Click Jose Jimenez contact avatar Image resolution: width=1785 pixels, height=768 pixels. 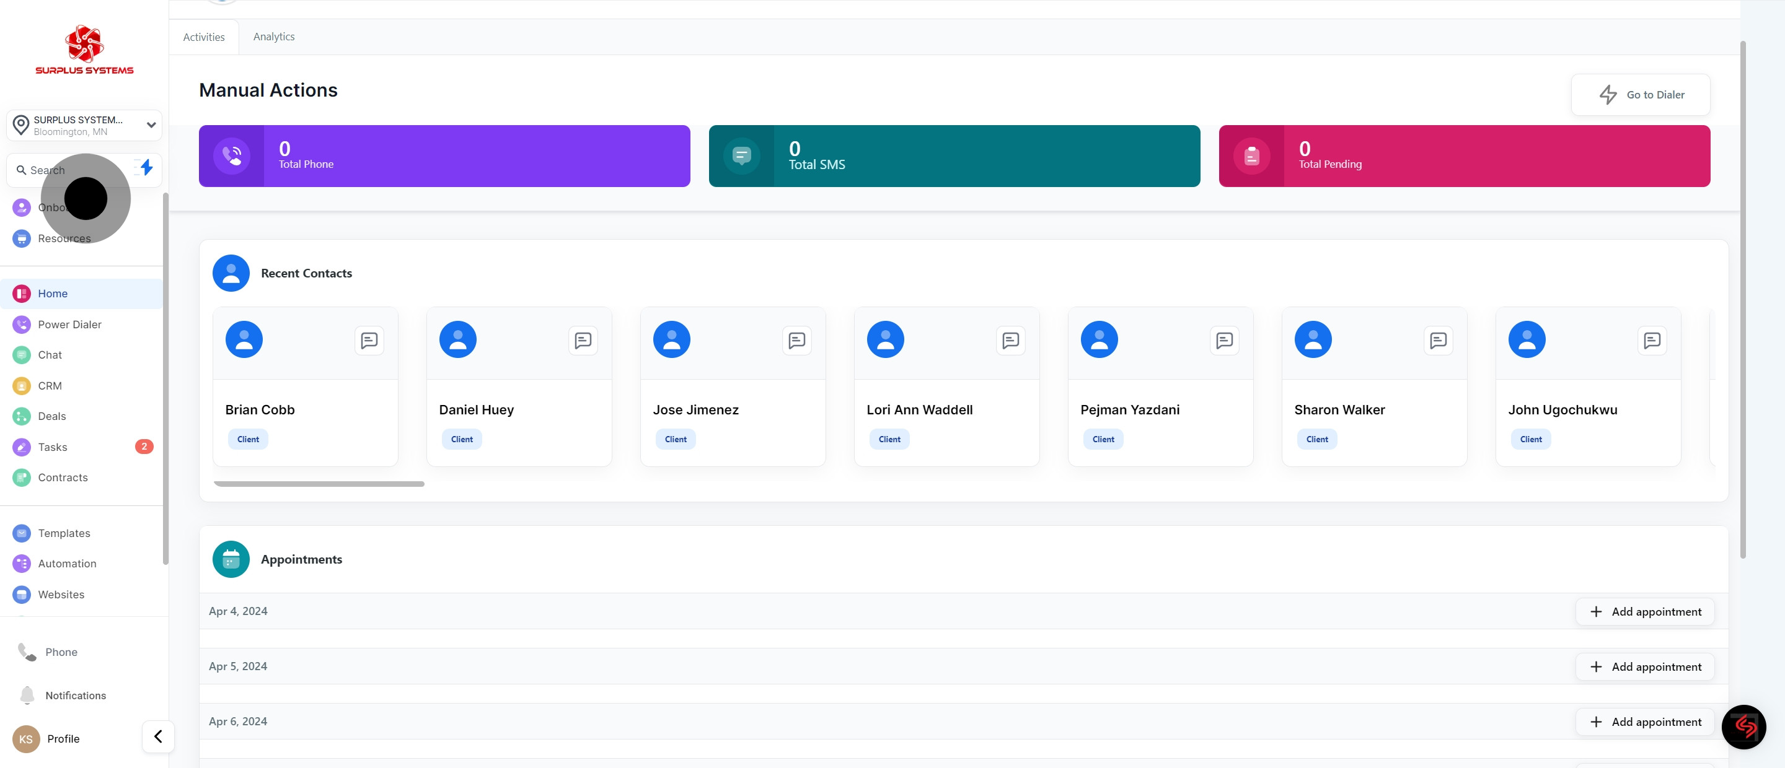pos(671,339)
